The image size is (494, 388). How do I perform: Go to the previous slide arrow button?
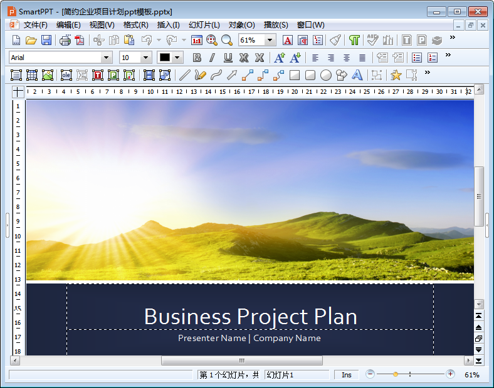pyautogui.click(x=478, y=327)
